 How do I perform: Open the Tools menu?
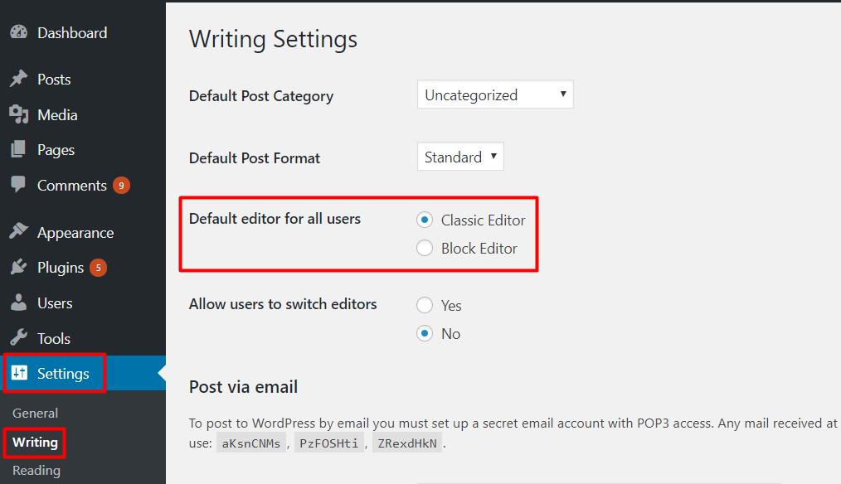tap(54, 338)
